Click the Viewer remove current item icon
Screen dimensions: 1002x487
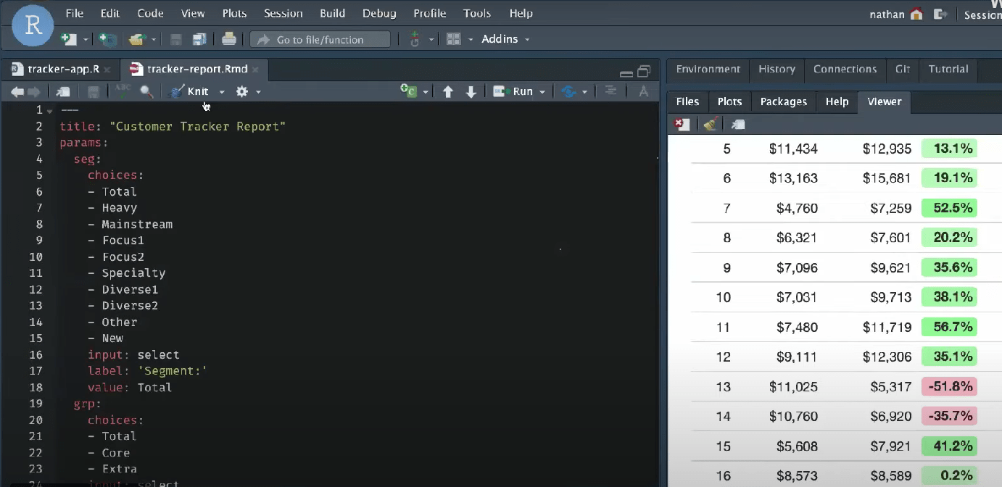point(682,125)
